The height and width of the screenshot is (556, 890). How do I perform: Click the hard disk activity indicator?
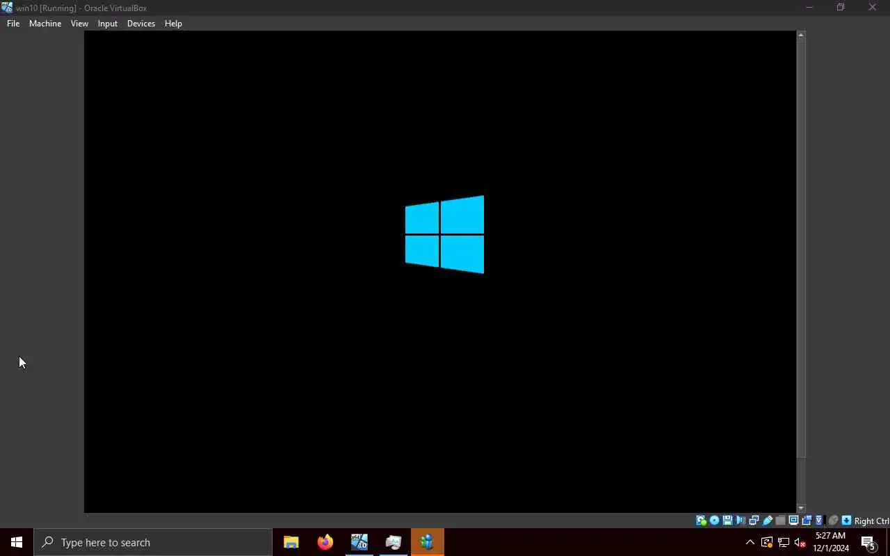(701, 521)
